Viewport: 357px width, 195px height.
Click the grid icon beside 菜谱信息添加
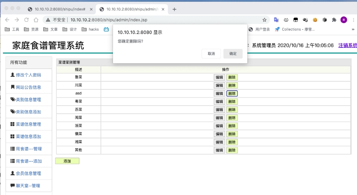tap(13, 136)
